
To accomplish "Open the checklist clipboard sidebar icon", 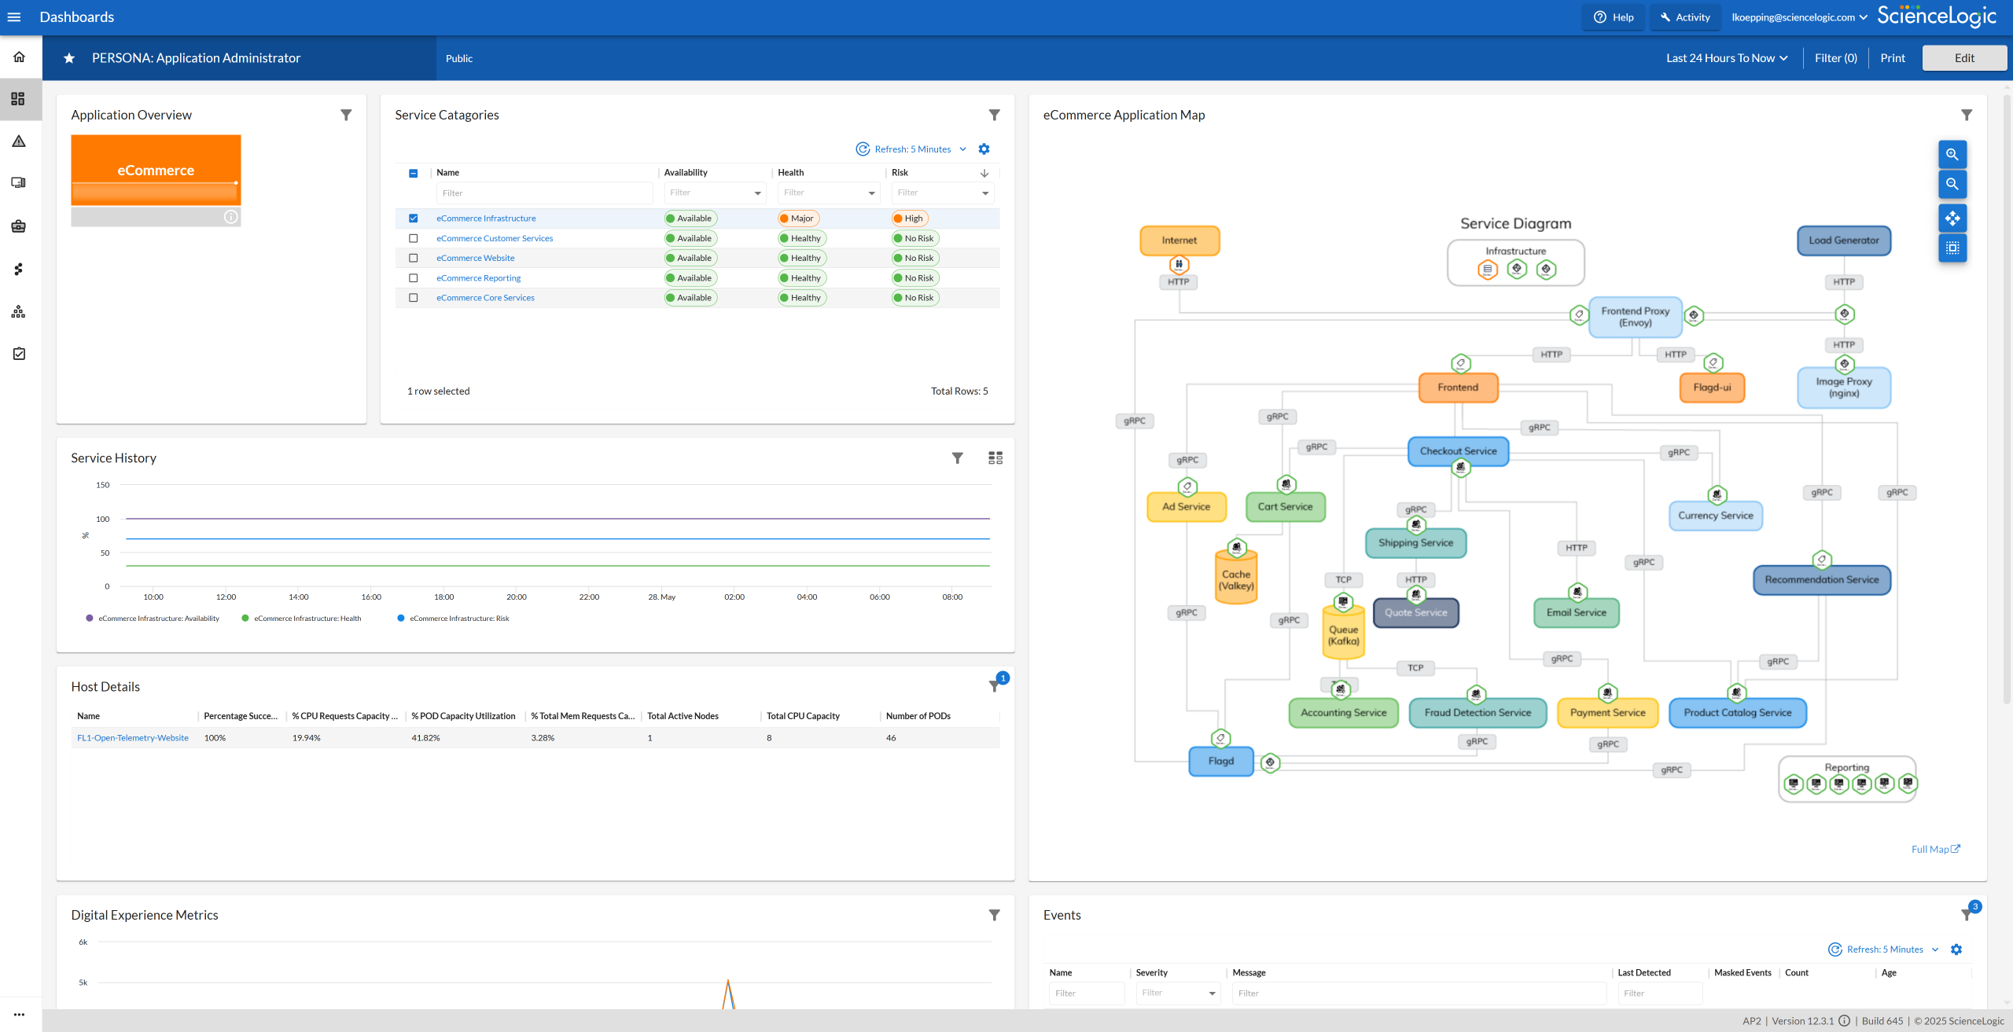I will coord(19,354).
